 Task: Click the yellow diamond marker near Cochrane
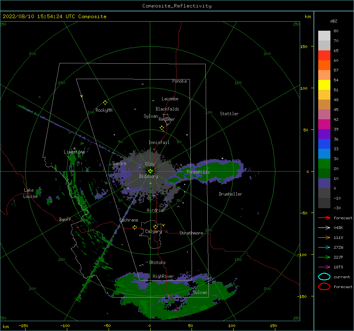(135, 227)
